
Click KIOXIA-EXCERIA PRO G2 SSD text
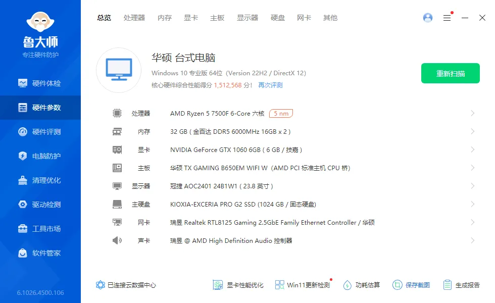click(243, 204)
